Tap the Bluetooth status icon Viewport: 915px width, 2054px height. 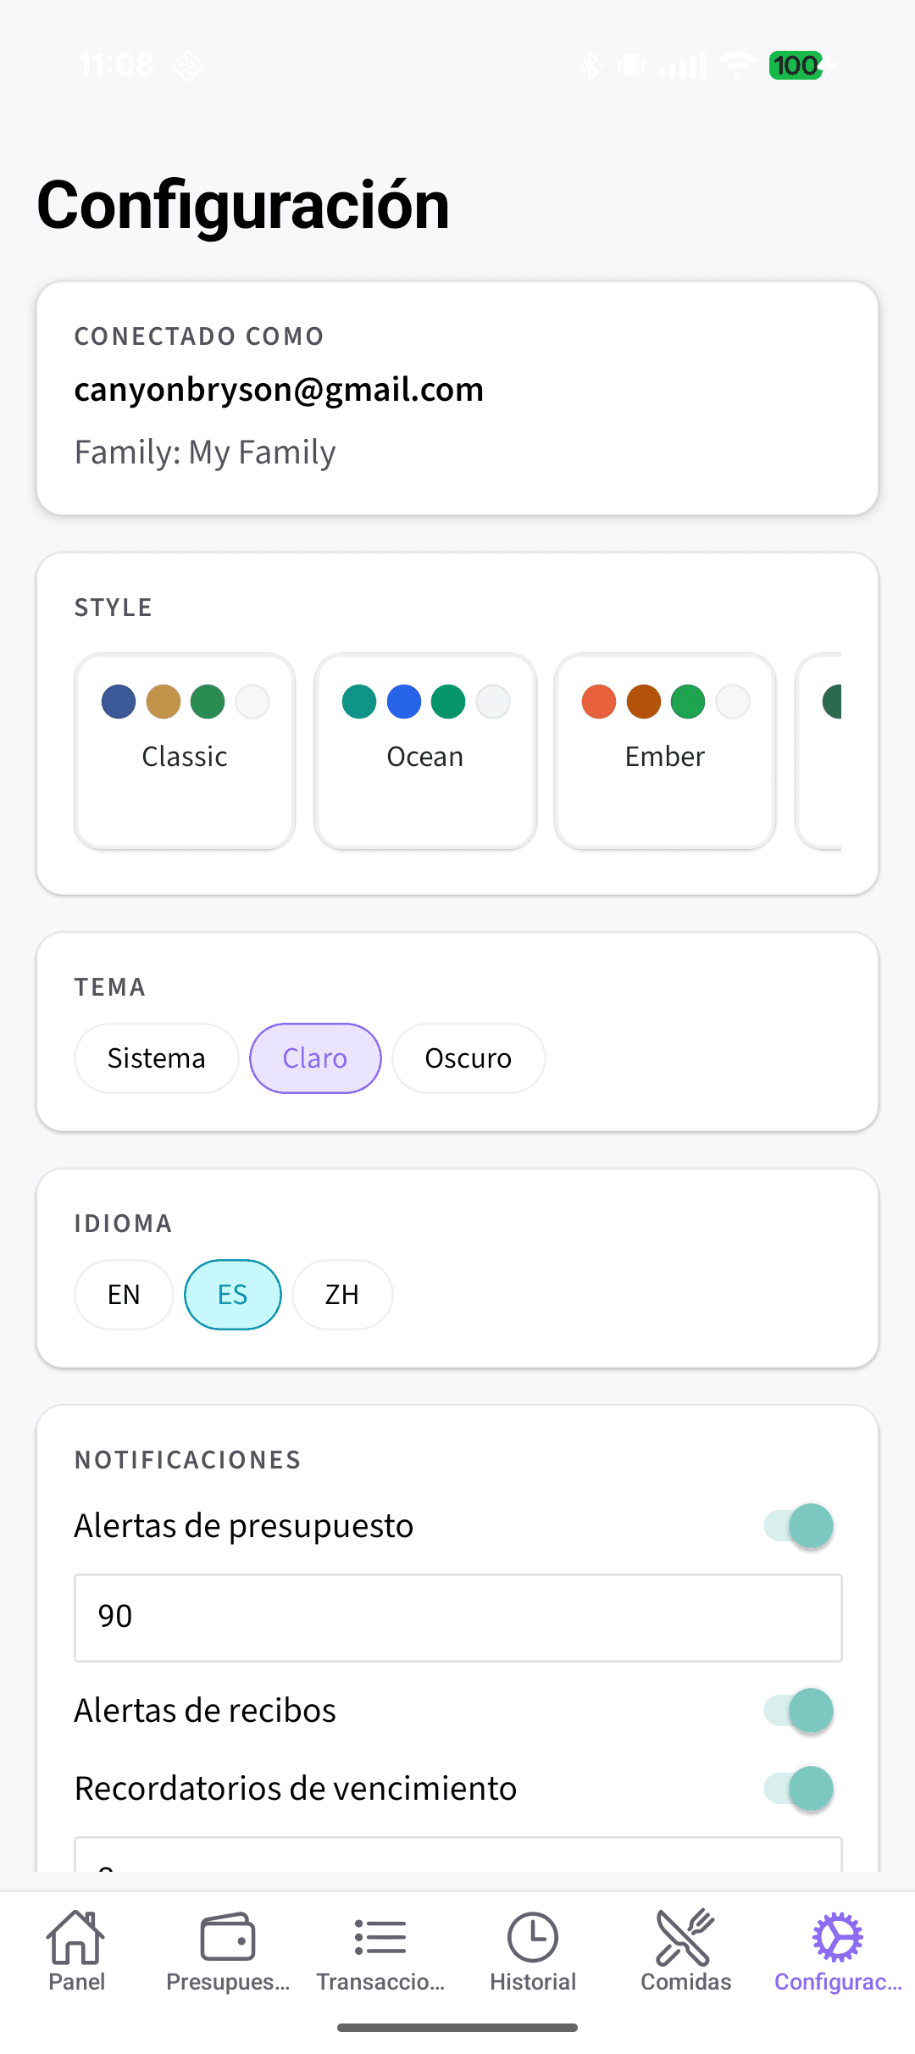point(591,64)
